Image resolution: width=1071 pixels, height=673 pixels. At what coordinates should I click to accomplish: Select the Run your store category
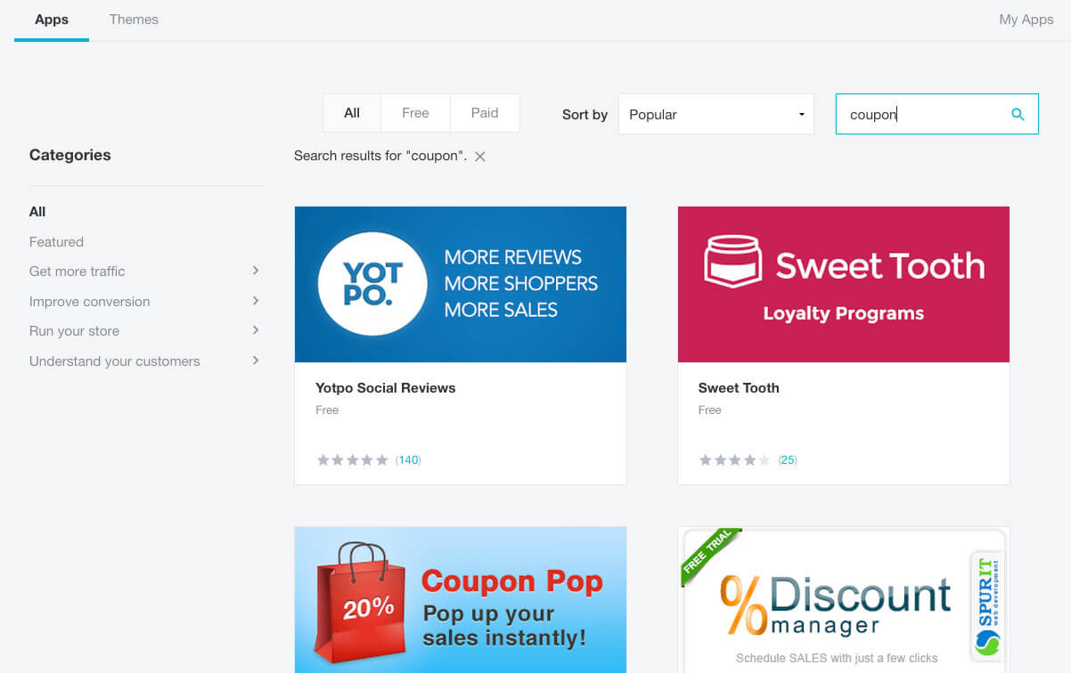74,331
